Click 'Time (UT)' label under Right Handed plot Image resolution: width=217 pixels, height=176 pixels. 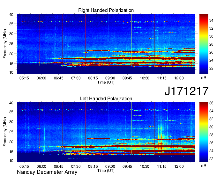pos(106,82)
